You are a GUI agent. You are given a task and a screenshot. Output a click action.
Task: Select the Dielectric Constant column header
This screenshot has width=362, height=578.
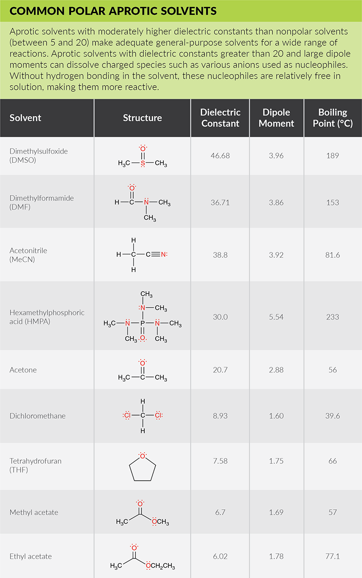[x=220, y=118]
